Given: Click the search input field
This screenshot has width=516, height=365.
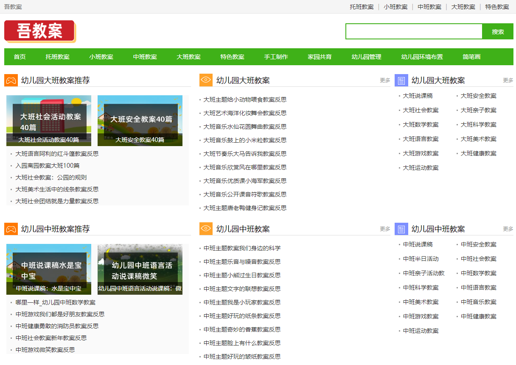Looking at the screenshot, I should pyautogui.click(x=414, y=31).
